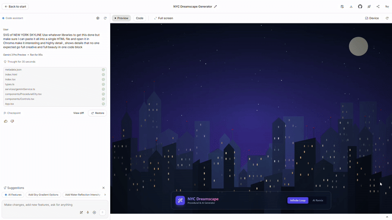Image resolution: width=392 pixels, height=220 pixels.
Task: Reload the preview with refresh icon
Action: pos(387,18)
